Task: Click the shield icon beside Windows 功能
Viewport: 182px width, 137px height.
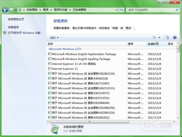Action: [5, 33]
